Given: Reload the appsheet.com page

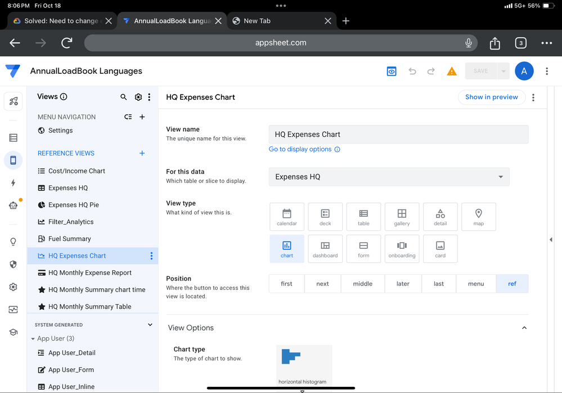Looking at the screenshot, I should click(67, 43).
